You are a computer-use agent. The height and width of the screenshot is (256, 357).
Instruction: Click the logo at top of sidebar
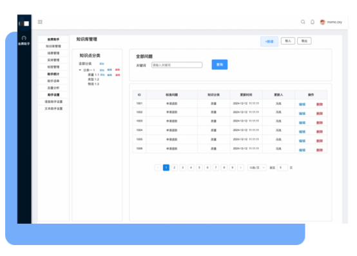pyautogui.click(x=24, y=23)
